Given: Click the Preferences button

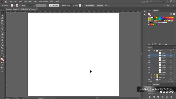Looking at the screenshot, I should click(x=100, y=5).
